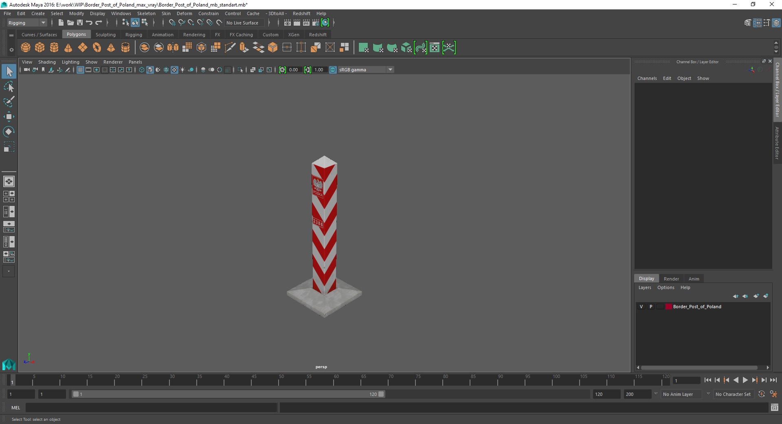Open Options menu in Layer Editor
The width and height of the screenshot is (782, 424).
point(666,287)
